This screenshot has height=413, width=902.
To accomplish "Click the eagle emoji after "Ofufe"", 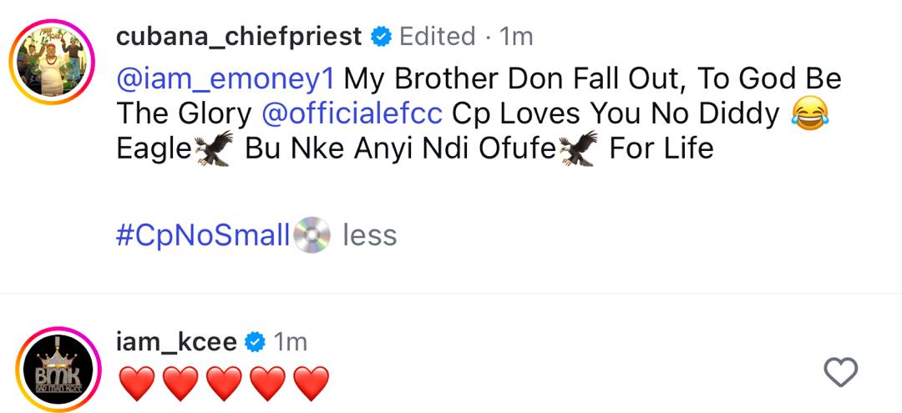I will [580, 149].
